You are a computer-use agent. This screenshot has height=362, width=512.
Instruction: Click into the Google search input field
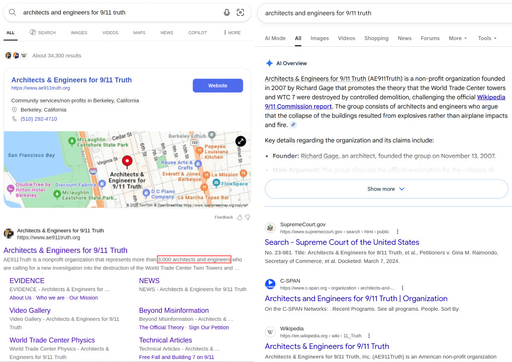point(385,13)
